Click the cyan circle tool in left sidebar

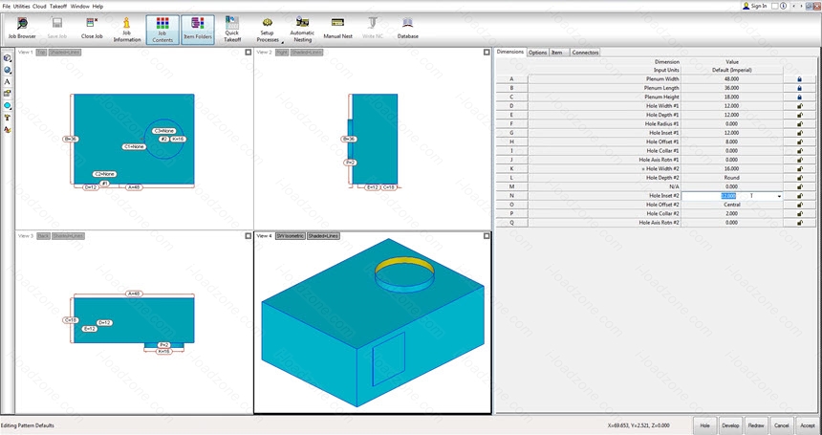click(8, 106)
